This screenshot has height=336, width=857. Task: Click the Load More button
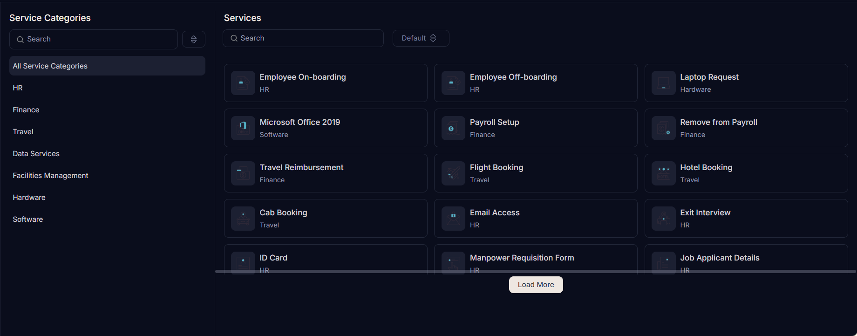(536, 285)
